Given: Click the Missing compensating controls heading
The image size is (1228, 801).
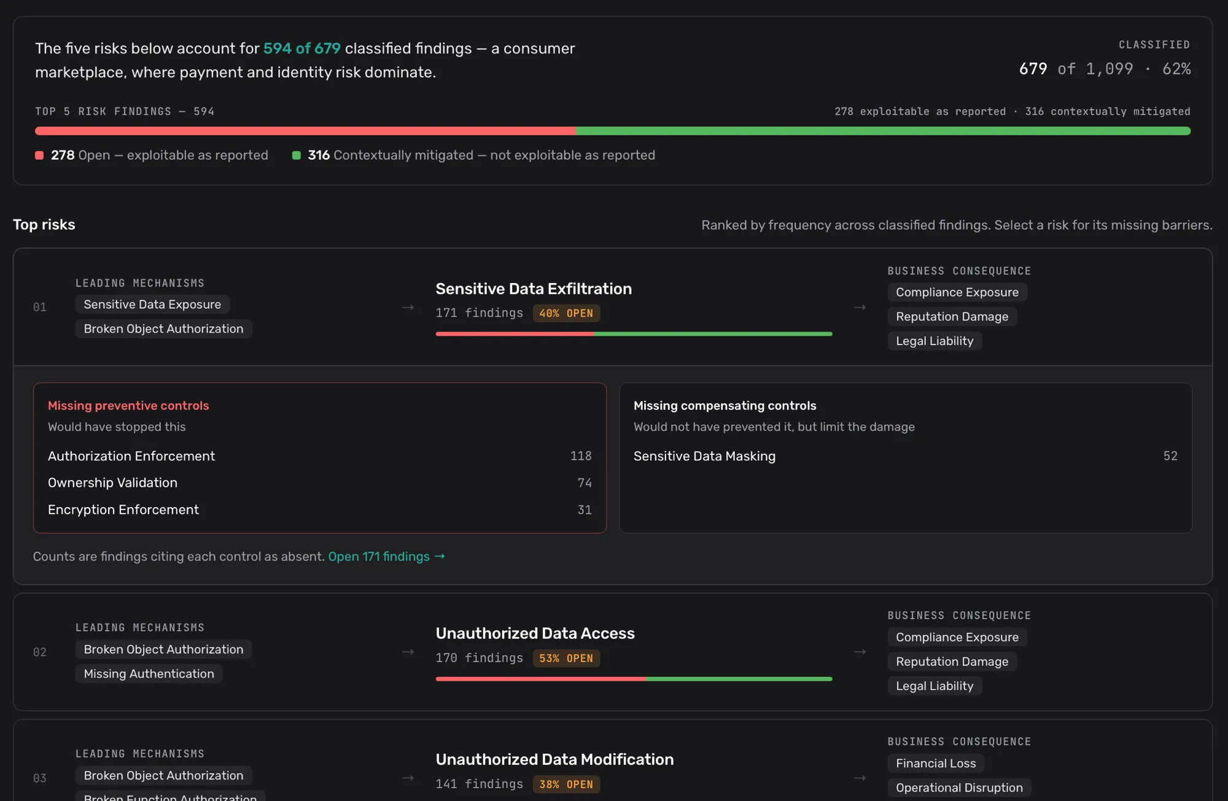Looking at the screenshot, I should tap(725, 406).
